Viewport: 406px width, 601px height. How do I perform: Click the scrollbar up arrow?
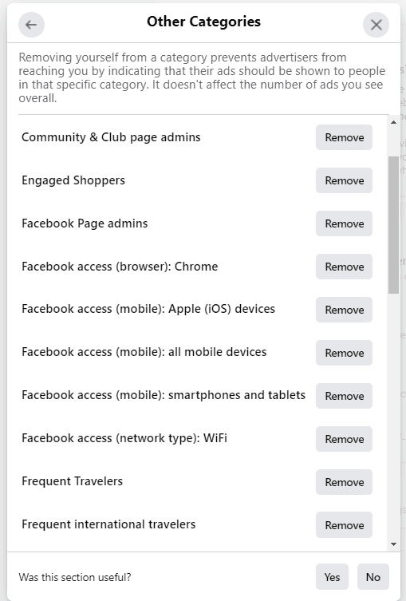pos(393,122)
